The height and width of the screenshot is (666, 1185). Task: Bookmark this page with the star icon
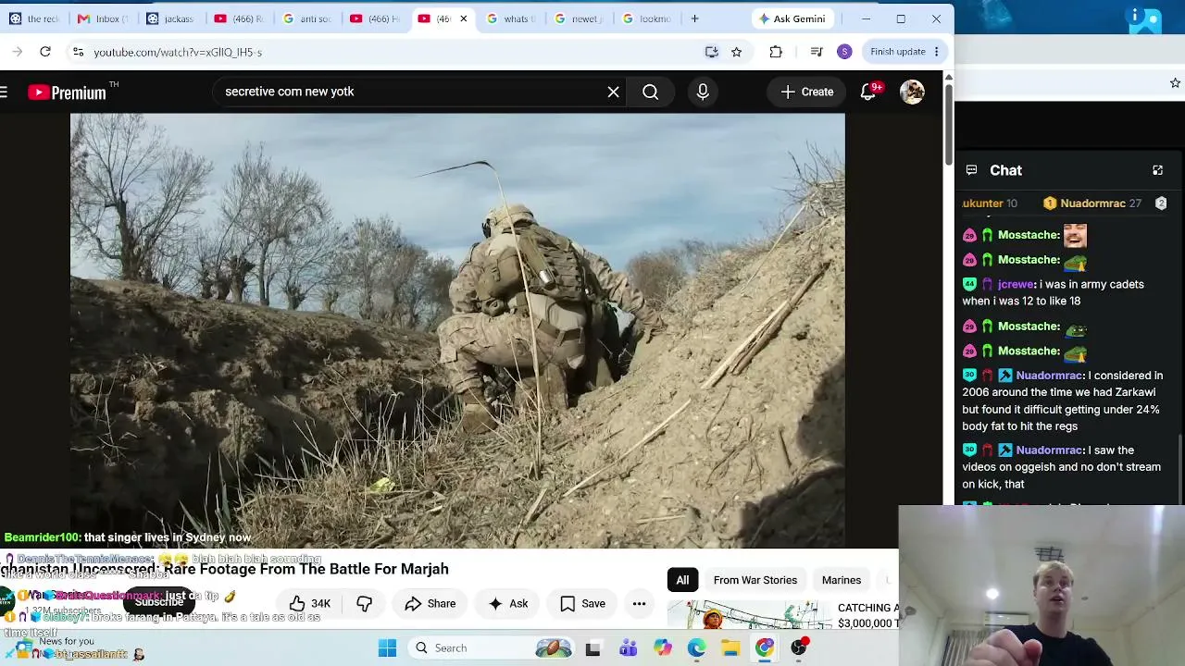737,52
